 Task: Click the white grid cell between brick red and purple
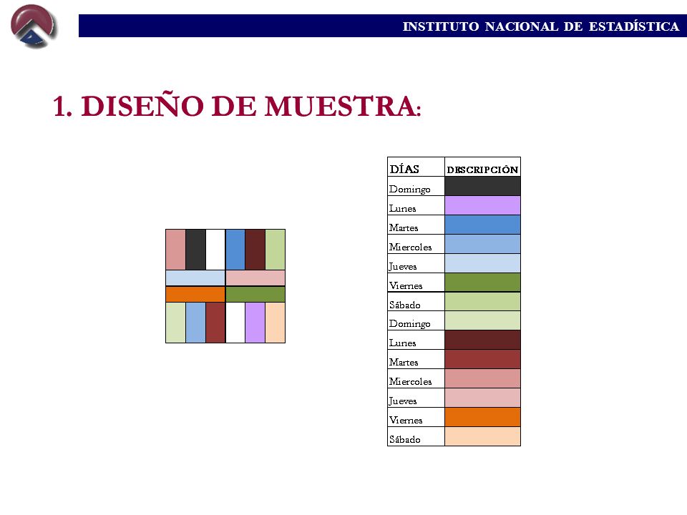(x=235, y=323)
